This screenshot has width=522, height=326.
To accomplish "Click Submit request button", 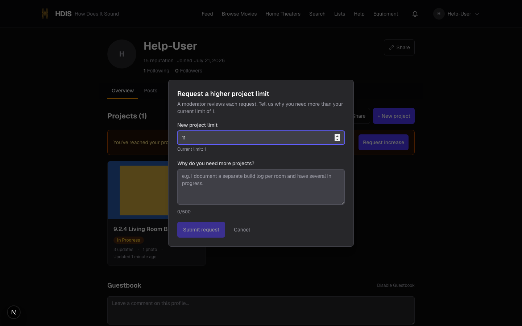I will (201, 230).
